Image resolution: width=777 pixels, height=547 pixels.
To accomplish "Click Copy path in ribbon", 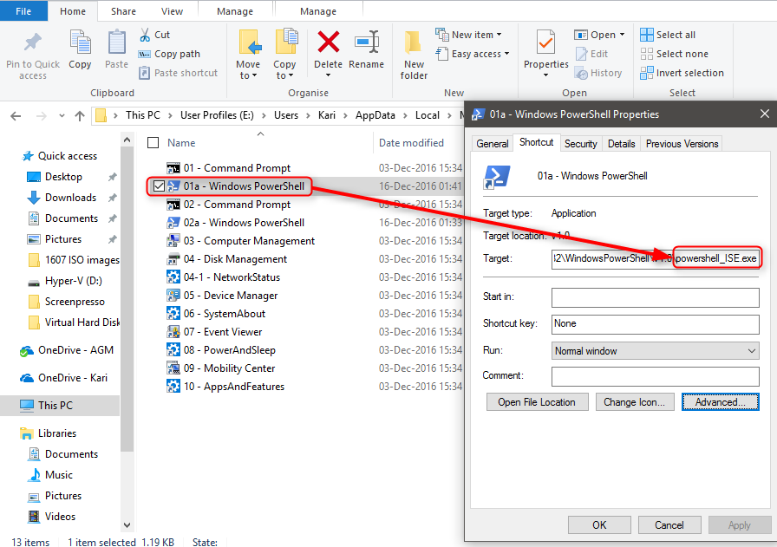I will (x=169, y=54).
